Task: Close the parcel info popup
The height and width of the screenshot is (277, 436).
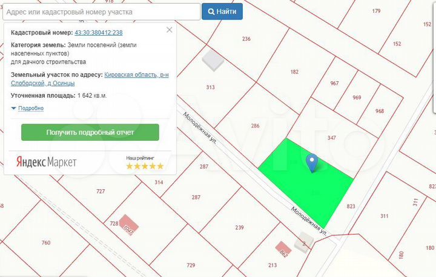Action: pyautogui.click(x=170, y=29)
